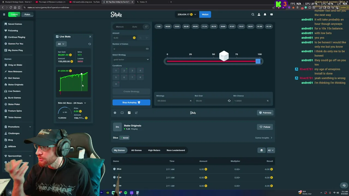Open the chat panel icon
This screenshot has width=349, height=196.
coord(271,14)
